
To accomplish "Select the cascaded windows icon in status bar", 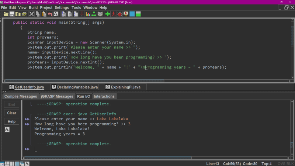I will point(22,164).
